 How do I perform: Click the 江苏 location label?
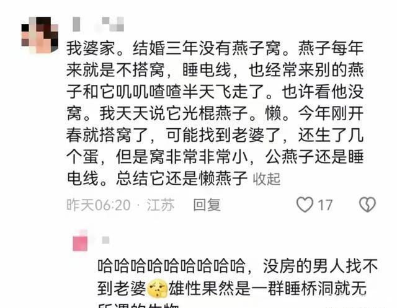(161, 205)
